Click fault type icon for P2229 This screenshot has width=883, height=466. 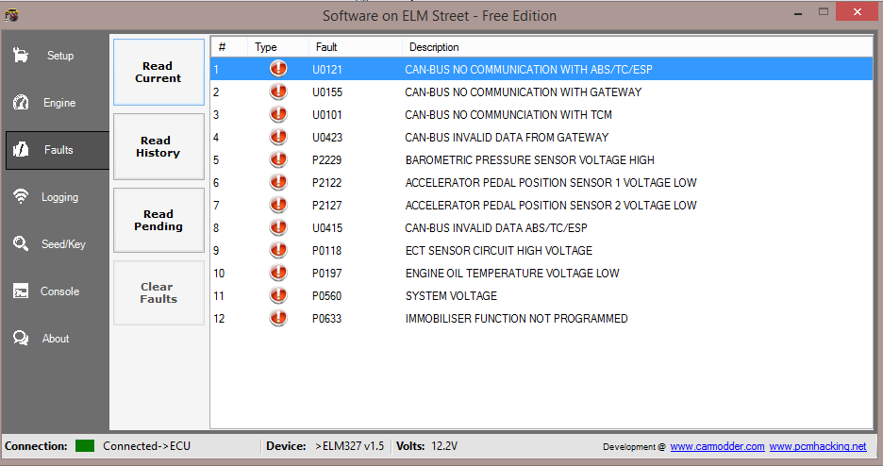tap(278, 159)
